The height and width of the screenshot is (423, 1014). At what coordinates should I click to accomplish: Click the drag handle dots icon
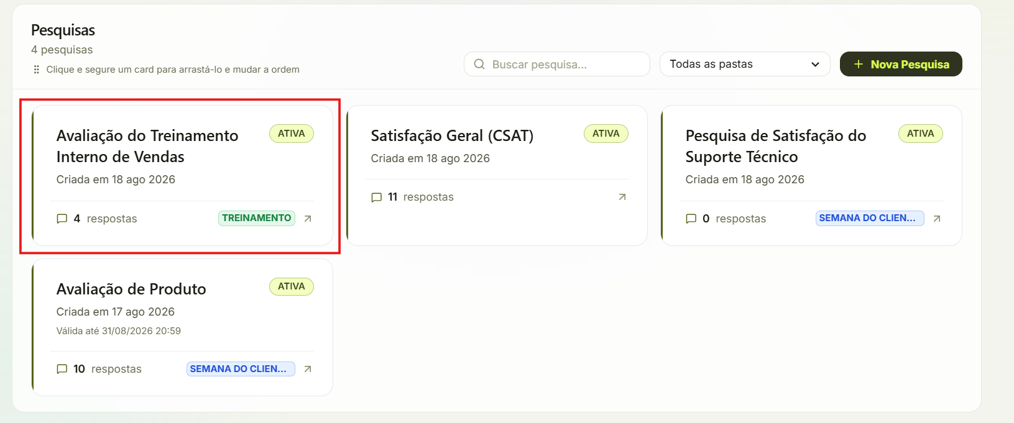[37, 70]
